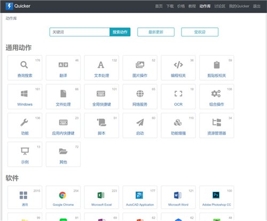The width and height of the screenshot is (267, 221).
Task: Go to 我的Quicker in the top navigation
Action: 239,6
